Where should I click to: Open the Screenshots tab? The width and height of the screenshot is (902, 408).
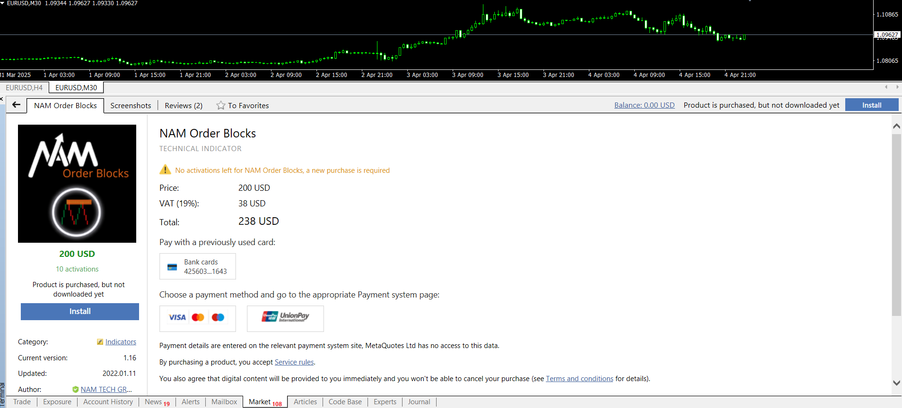pyautogui.click(x=131, y=105)
